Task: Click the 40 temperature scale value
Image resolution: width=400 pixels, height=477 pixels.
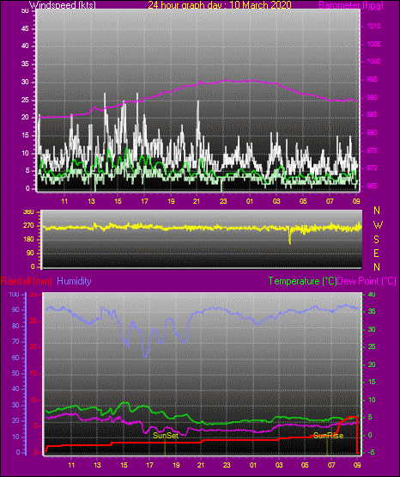Action: (372, 295)
